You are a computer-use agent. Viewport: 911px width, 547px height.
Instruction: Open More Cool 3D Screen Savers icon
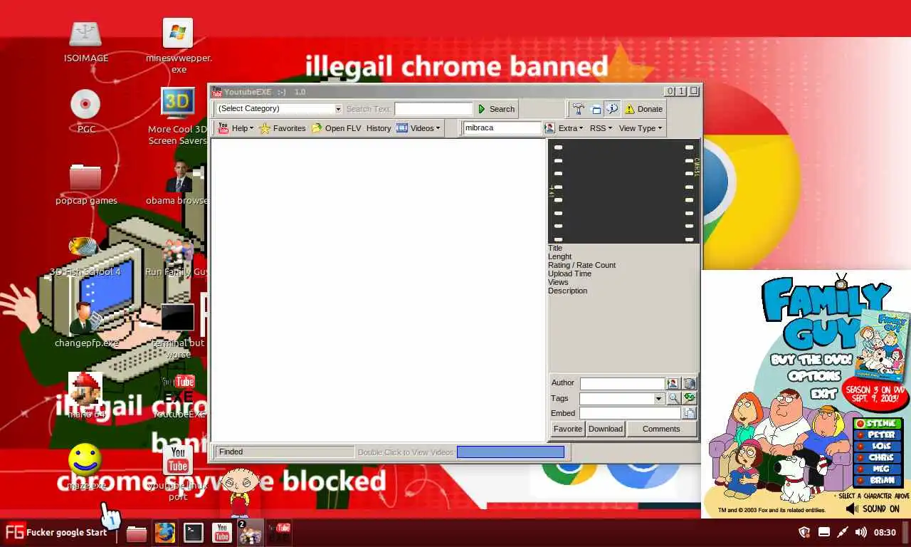[x=177, y=116]
